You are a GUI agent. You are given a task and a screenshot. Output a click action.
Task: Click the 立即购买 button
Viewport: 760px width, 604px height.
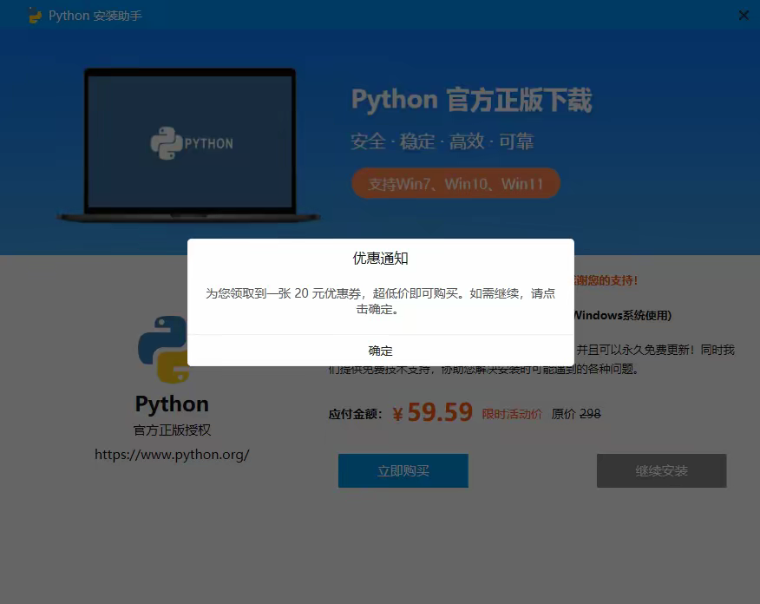[x=403, y=470]
